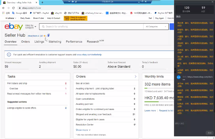Image resolution: width=215 pixels, height=139 pixels.
Task: Open the eDelivery International bookmark
Action: pos(92,13)
